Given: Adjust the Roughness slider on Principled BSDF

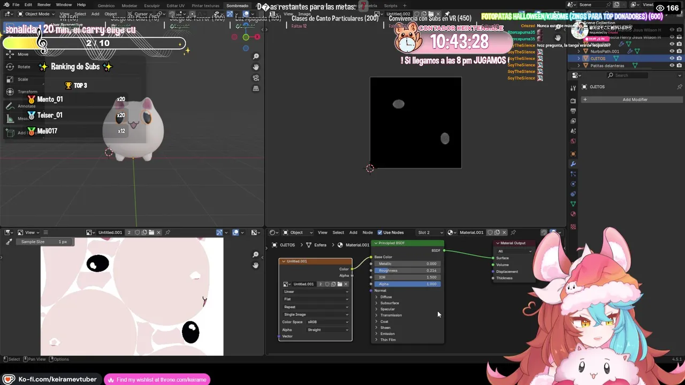Looking at the screenshot, I should pos(407,271).
